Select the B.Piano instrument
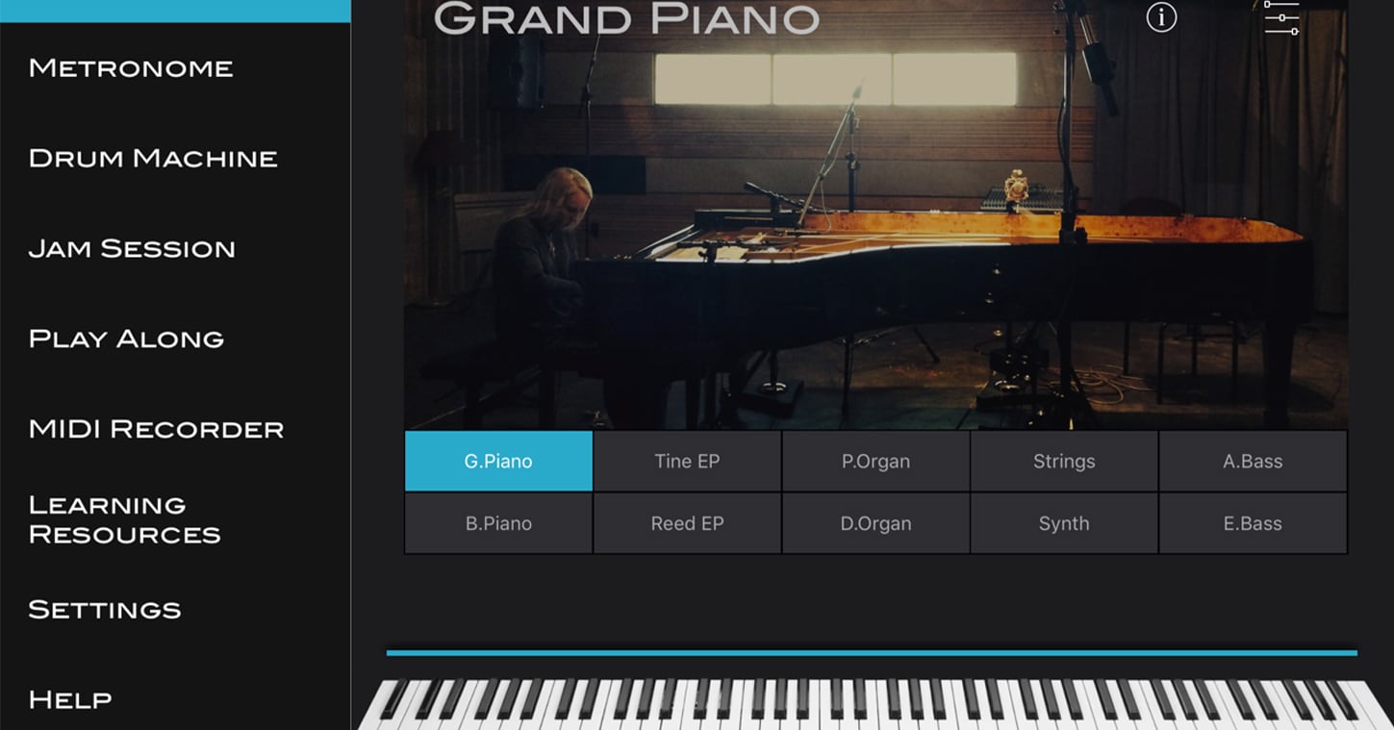Screen dimensions: 1394x730 498,523
